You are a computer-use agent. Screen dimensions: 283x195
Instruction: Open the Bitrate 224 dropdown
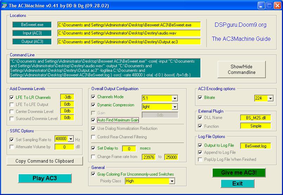coord(270,98)
